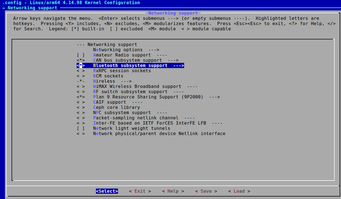
Task: Expand RF switch subsystem ---- indicator
Action: pyautogui.click(x=179, y=91)
